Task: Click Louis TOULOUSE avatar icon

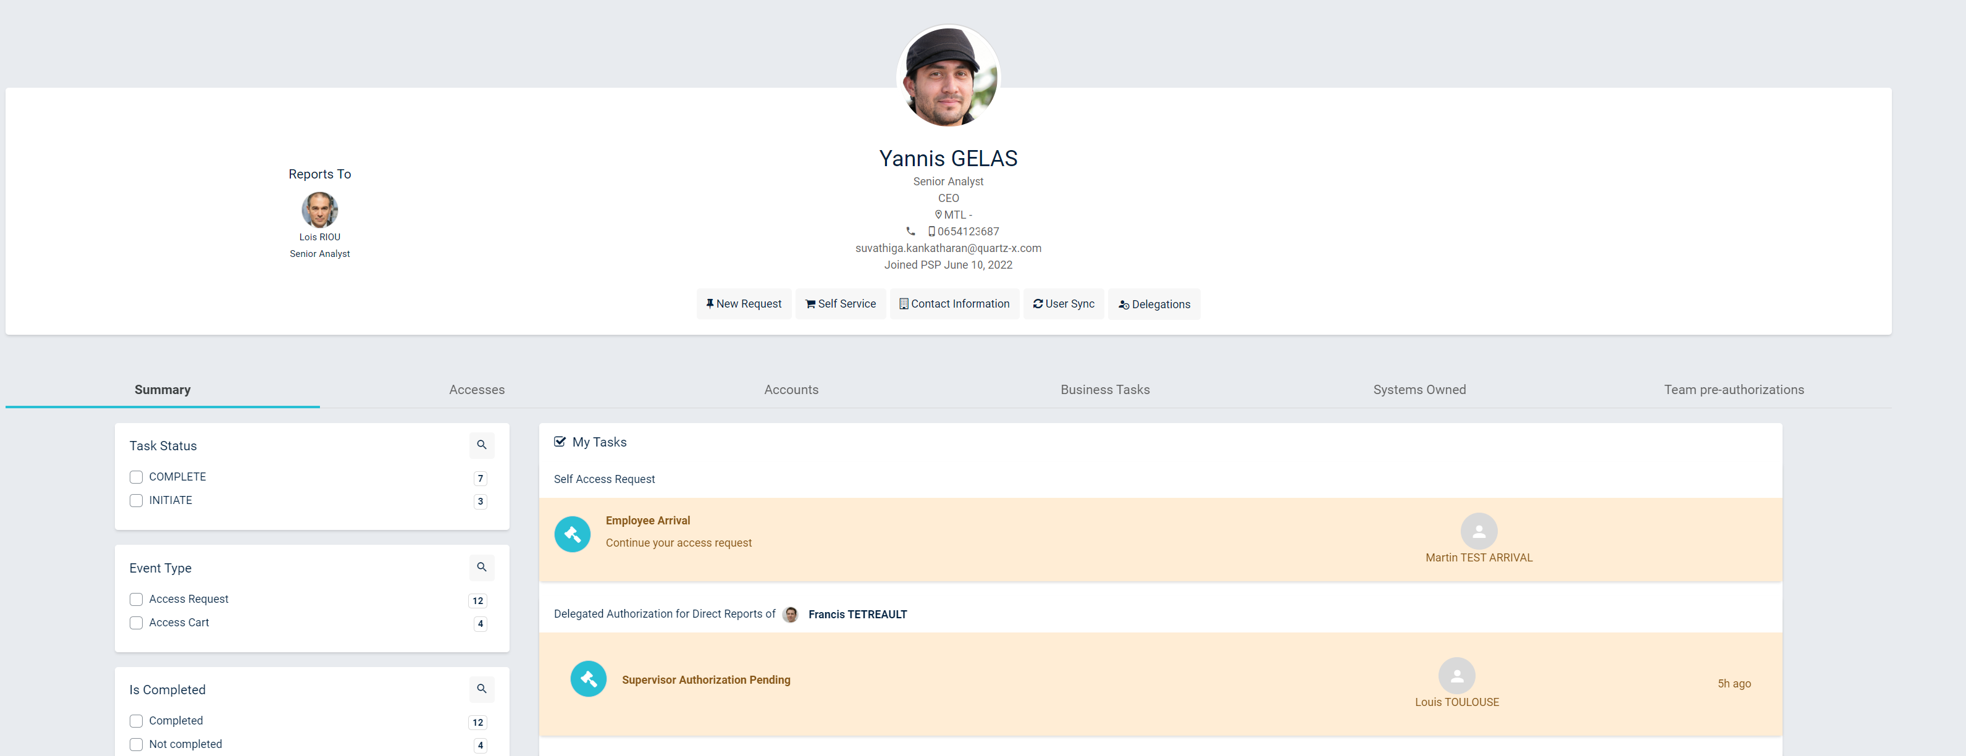Action: [x=1456, y=676]
